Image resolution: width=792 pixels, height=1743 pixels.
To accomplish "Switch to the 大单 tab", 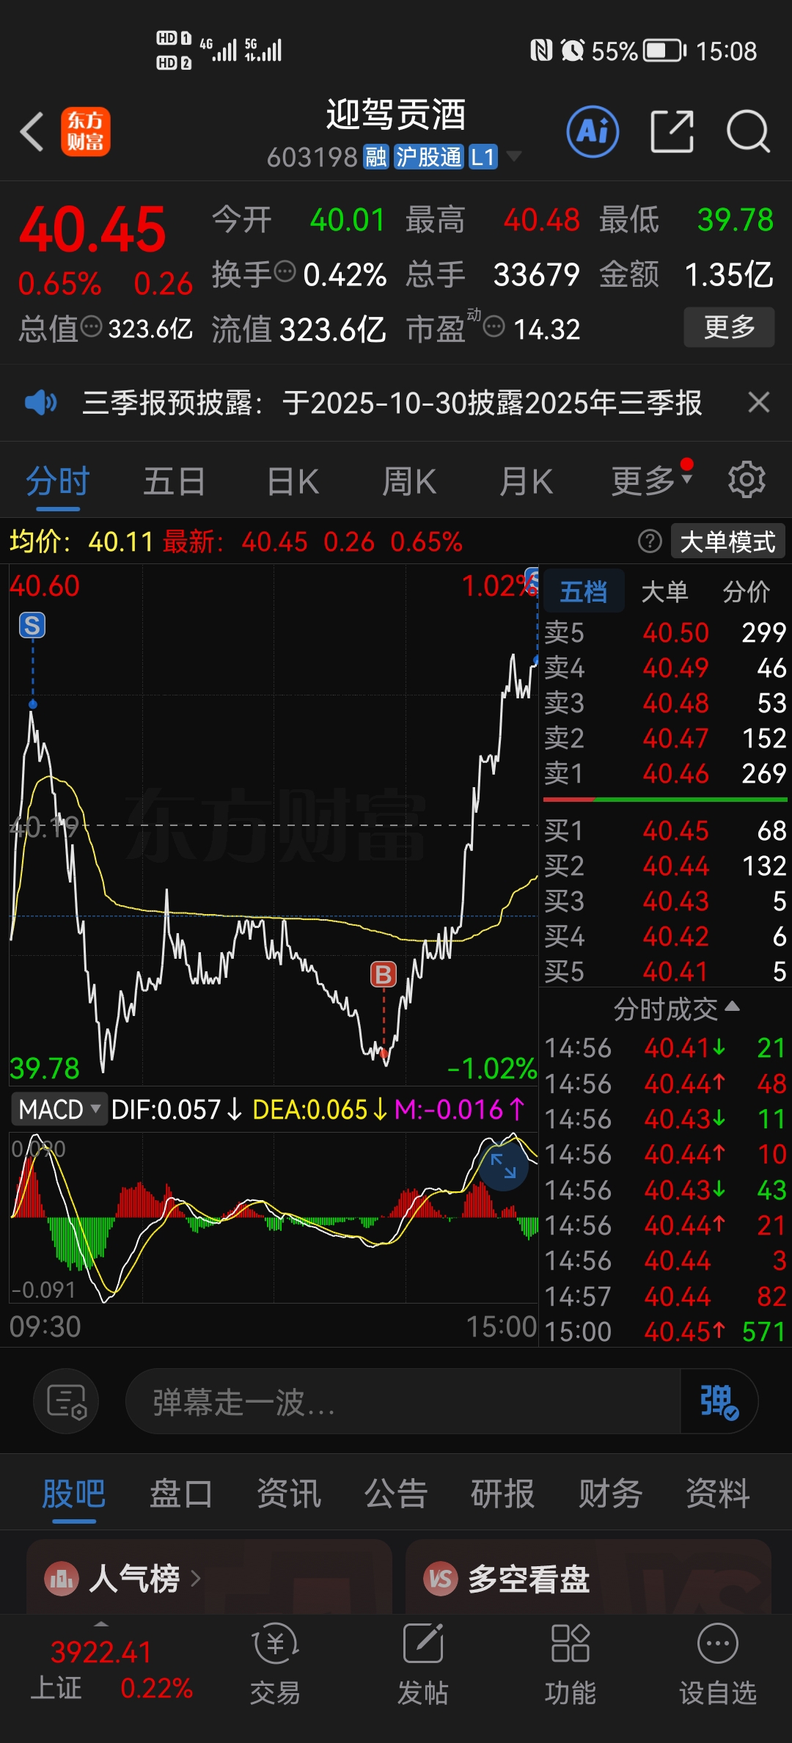I will 664,591.
